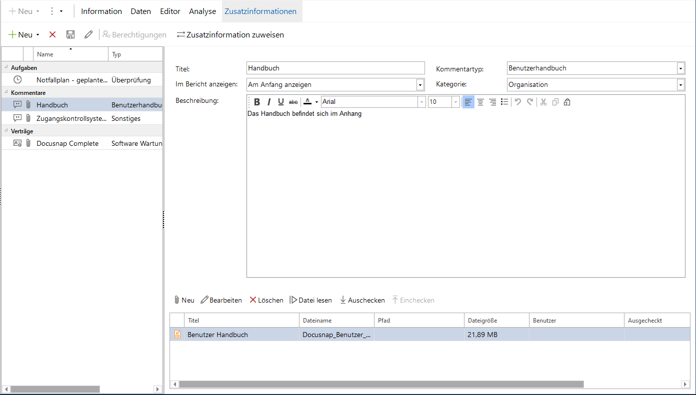This screenshot has height=395, width=696.
Task: Click the vertical three-dots menu icon
Action: (x=51, y=11)
